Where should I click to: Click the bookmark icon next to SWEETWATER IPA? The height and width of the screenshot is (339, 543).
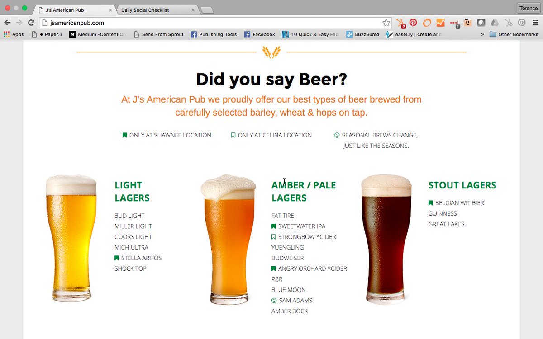tap(274, 226)
